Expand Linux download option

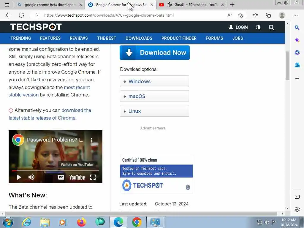(x=154, y=111)
